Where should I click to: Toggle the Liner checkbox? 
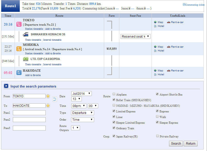[x=114, y=116]
